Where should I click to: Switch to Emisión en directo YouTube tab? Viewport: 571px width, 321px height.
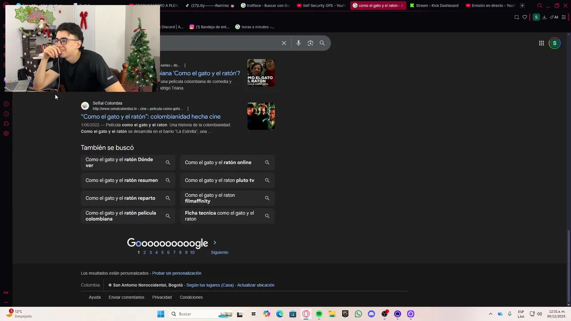(x=490, y=6)
